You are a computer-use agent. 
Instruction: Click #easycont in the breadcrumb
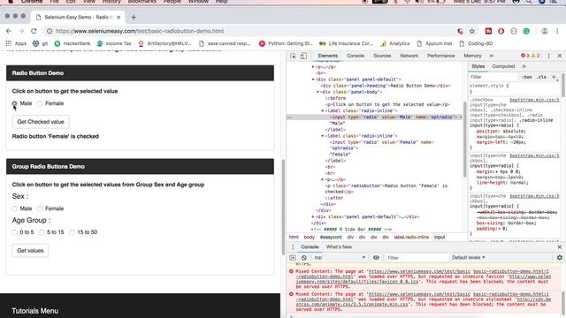click(331, 238)
